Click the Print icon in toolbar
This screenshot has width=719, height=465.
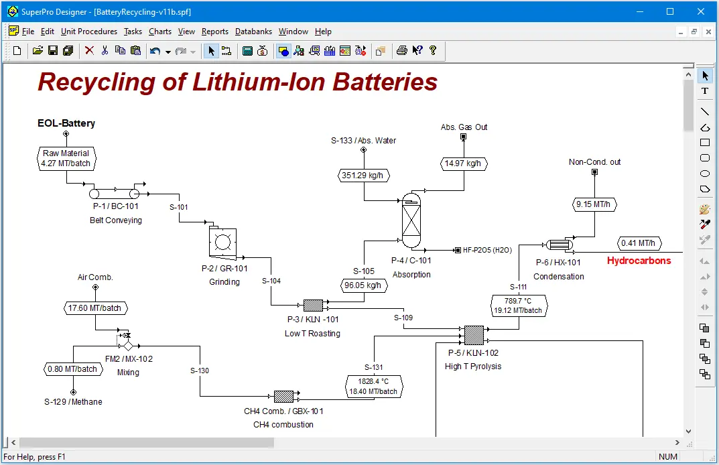[x=401, y=50]
